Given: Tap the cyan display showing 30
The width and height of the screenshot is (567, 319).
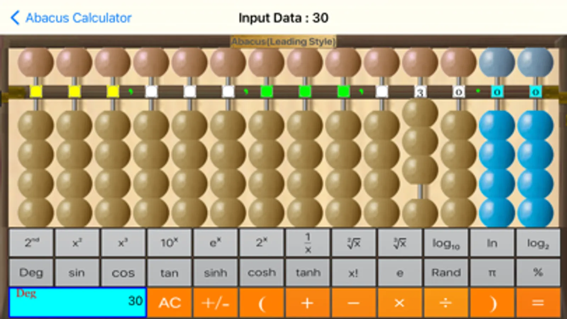Looking at the screenshot, I should (78, 302).
